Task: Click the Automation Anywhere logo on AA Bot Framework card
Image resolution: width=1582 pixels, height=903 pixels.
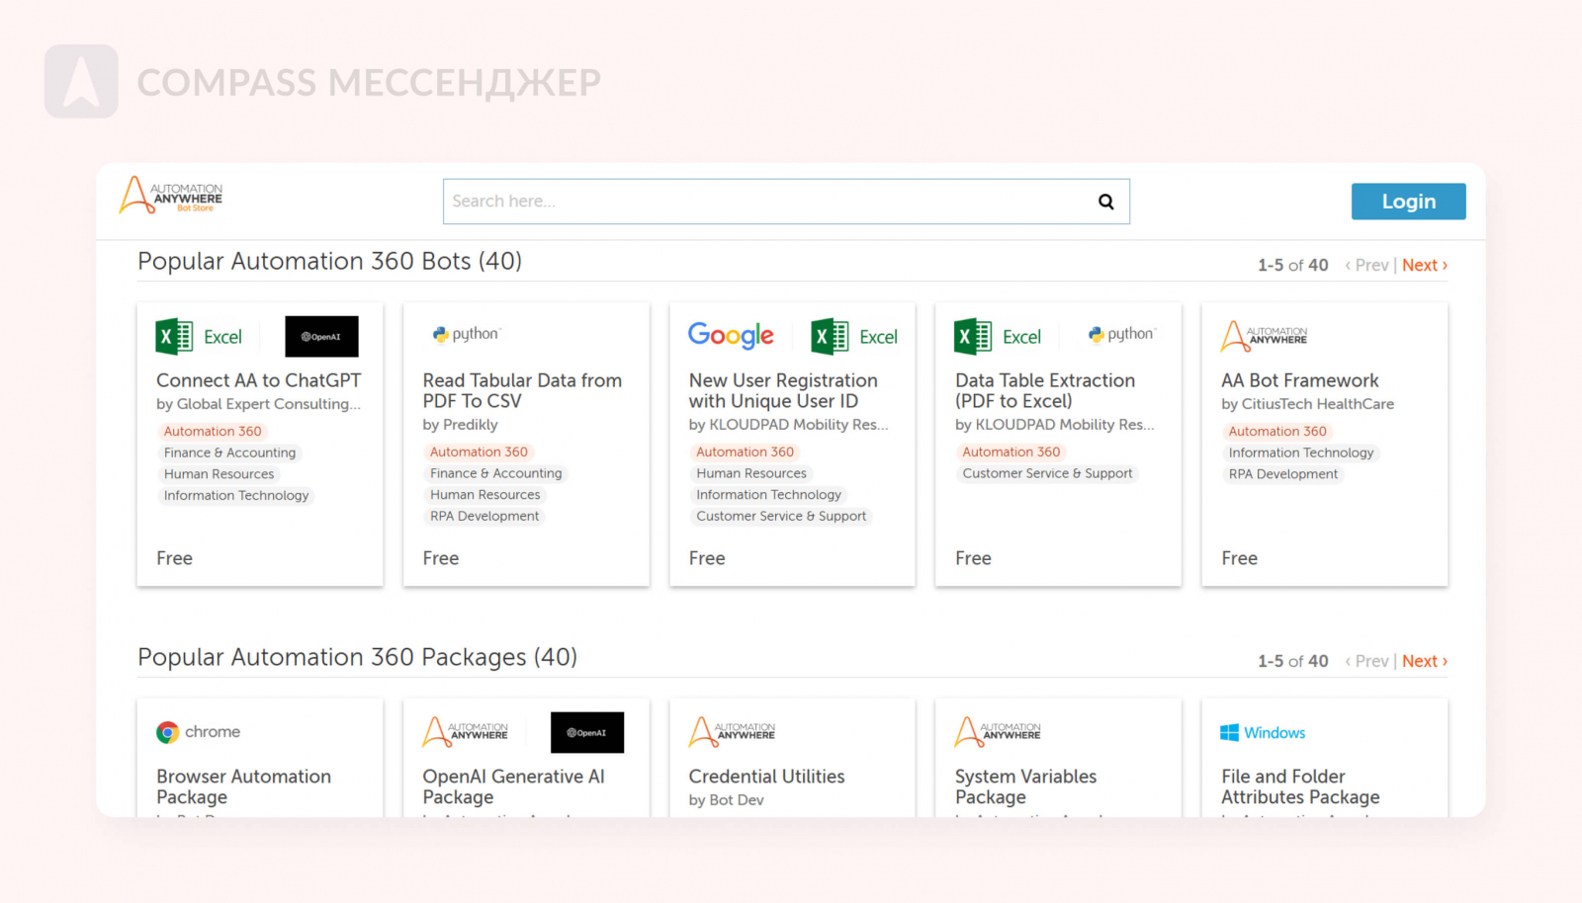Action: (x=1265, y=336)
